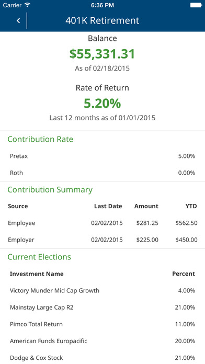
Task: Tap the Wi-Fi status icon
Action: click(28, 5)
